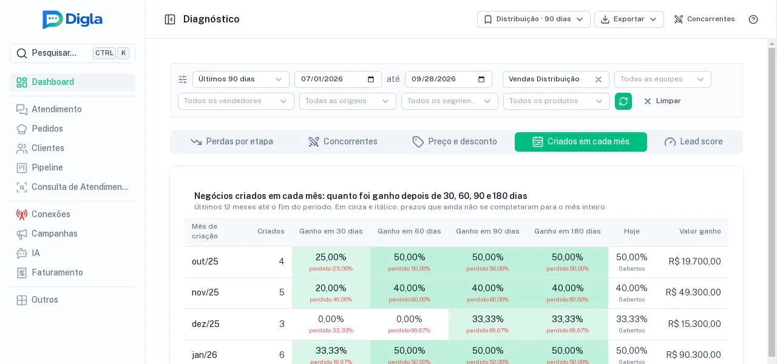Image resolution: width=777 pixels, height=364 pixels.
Task: Switch to the Concorrentes tab
Action: click(343, 142)
